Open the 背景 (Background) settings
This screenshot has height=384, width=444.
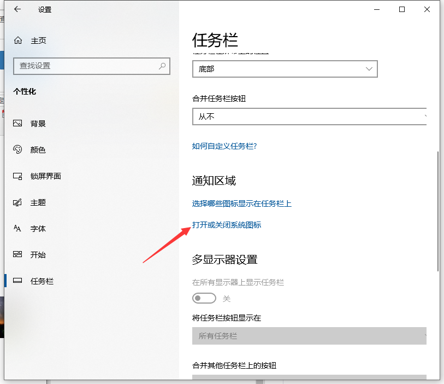[38, 124]
